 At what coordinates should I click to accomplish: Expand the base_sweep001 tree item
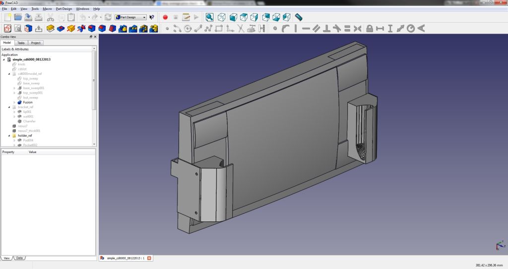point(14,88)
